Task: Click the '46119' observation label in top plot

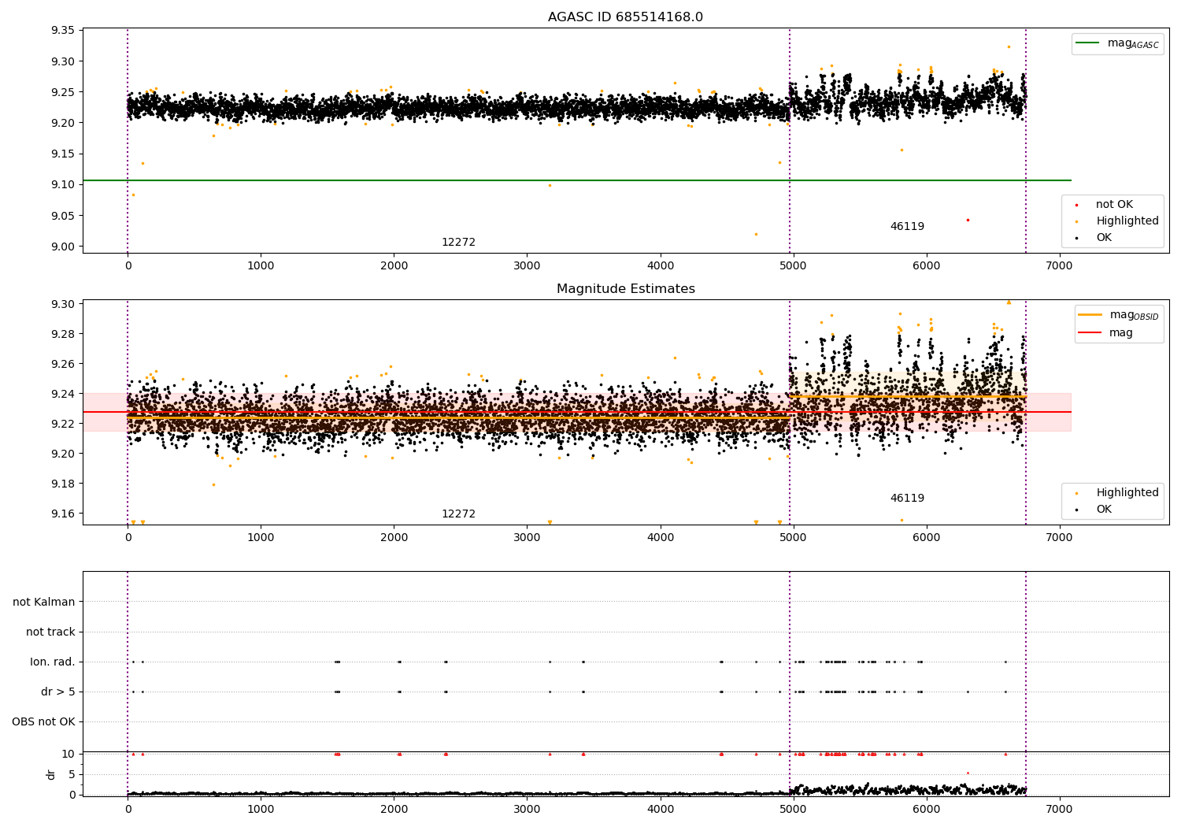Action: [x=907, y=227]
